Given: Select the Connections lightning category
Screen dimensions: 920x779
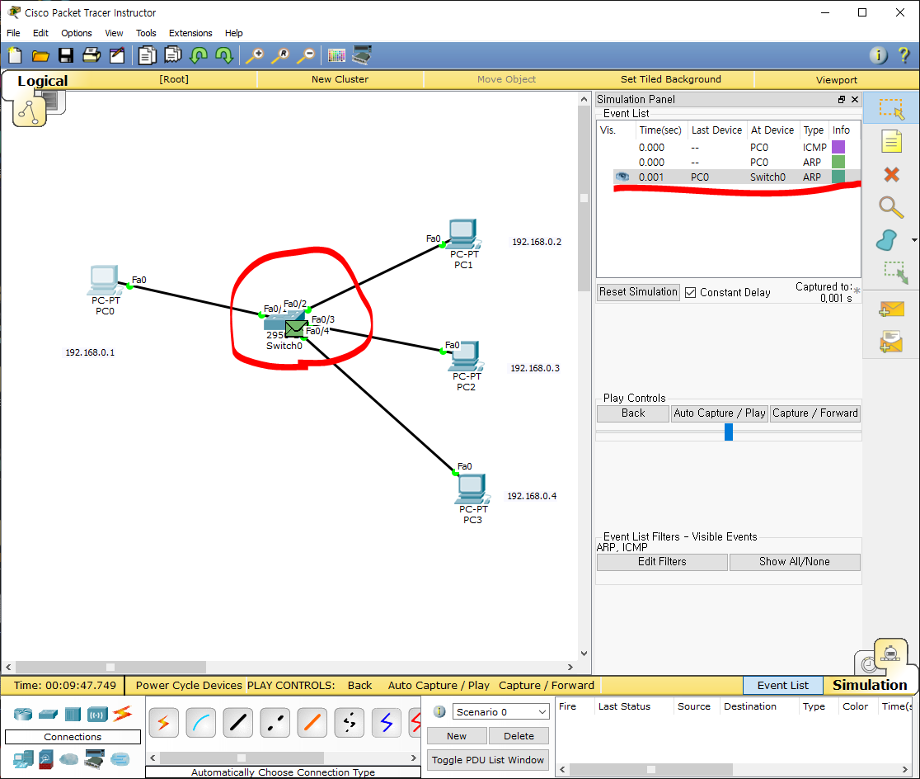Looking at the screenshot, I should (123, 714).
